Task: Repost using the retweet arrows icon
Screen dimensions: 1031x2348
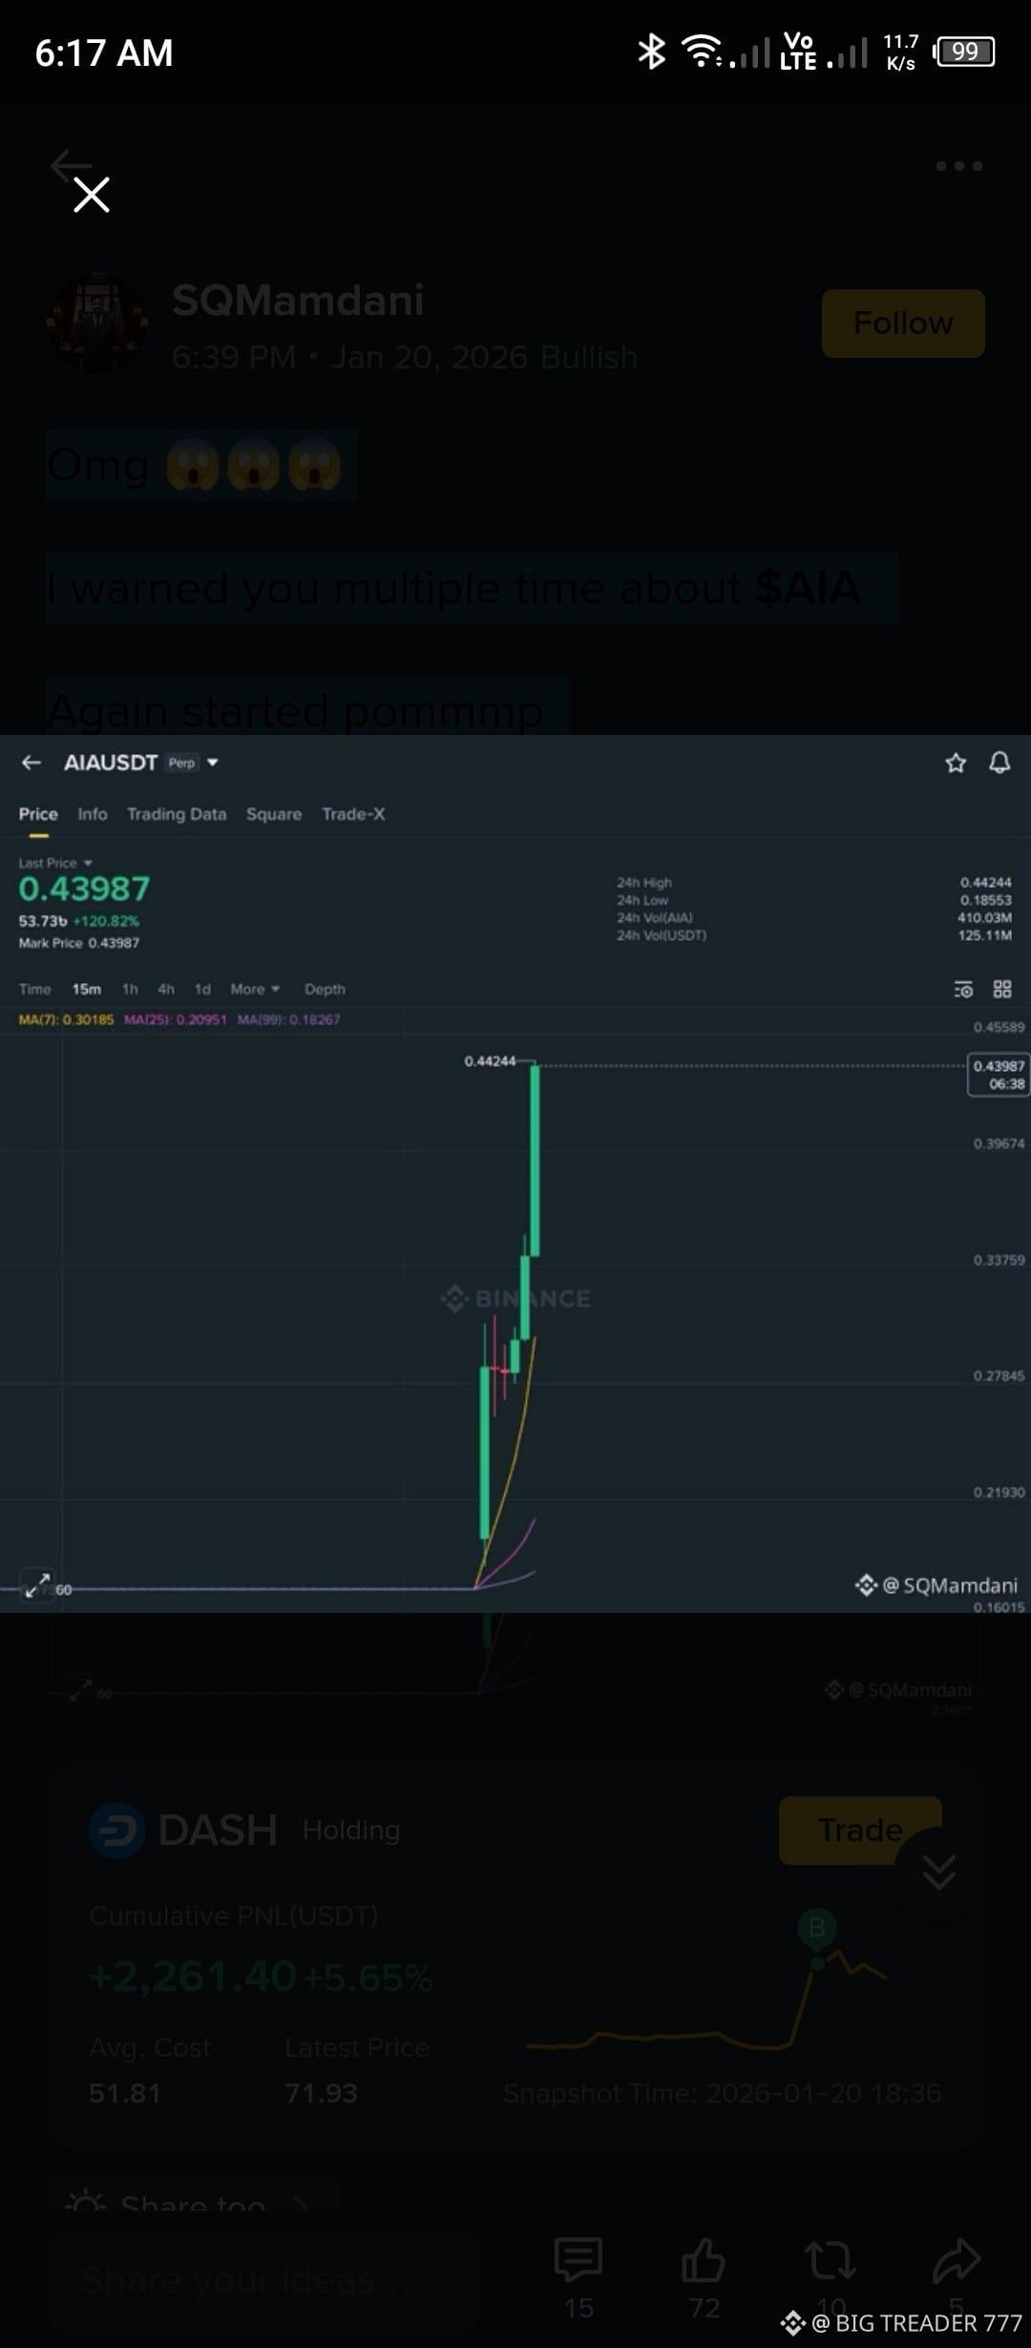Action: tap(830, 2260)
